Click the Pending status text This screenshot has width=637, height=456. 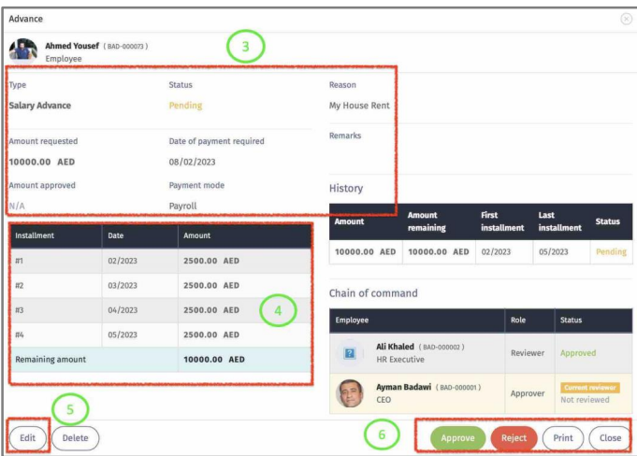(x=184, y=106)
